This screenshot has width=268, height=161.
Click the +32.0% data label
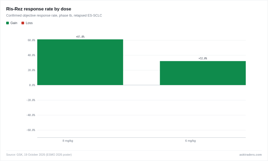pyautogui.click(x=203, y=58)
